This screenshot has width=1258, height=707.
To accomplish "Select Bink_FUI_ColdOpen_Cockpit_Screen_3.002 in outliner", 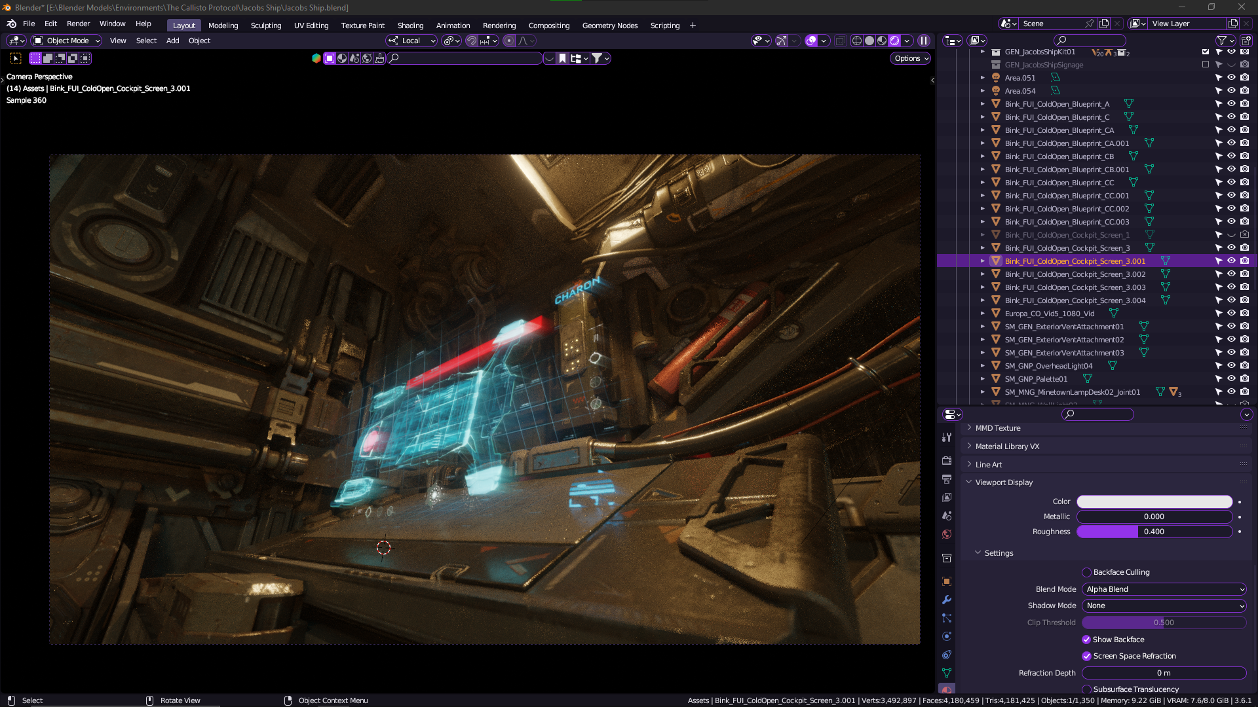I will 1075,274.
